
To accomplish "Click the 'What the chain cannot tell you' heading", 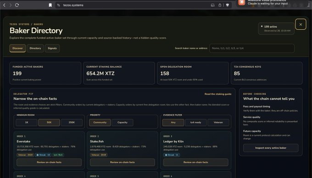I will tap(268, 99).
